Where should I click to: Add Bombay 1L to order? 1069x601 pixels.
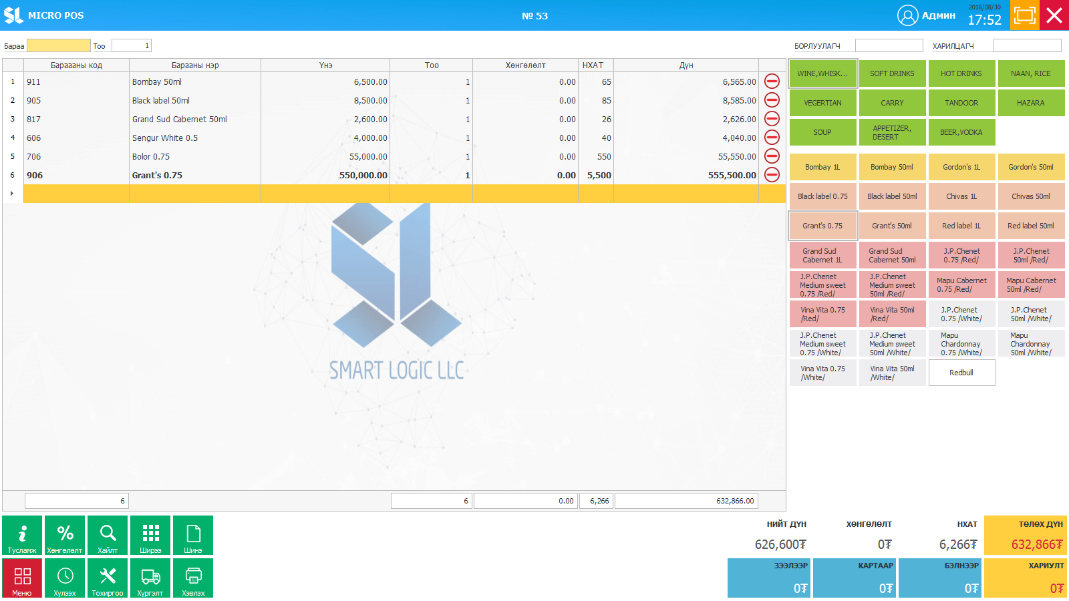[x=822, y=167]
